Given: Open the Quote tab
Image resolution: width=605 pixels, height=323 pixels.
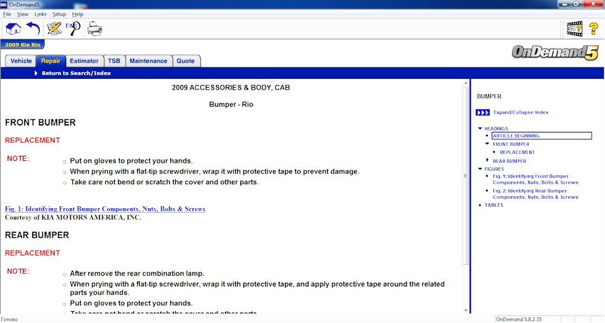Looking at the screenshot, I should click(x=185, y=61).
